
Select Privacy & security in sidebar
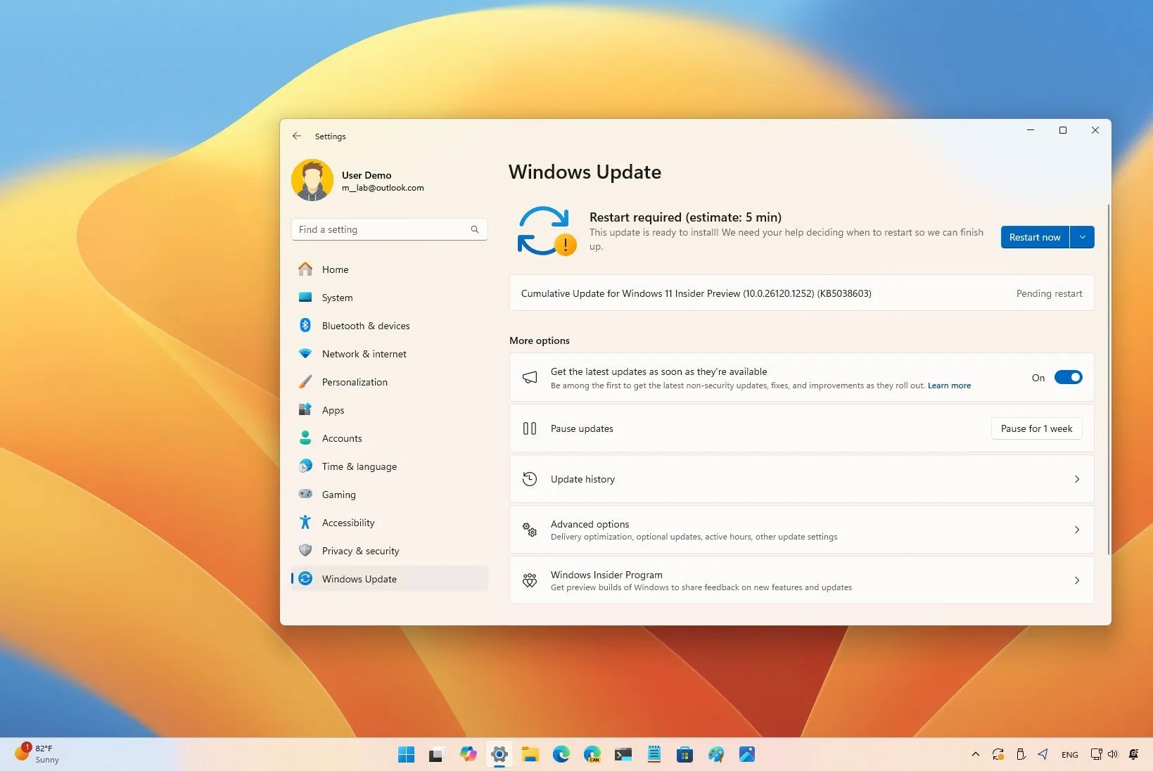[360, 551]
